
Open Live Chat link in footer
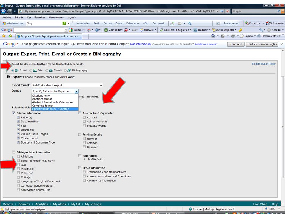pos(260,204)
